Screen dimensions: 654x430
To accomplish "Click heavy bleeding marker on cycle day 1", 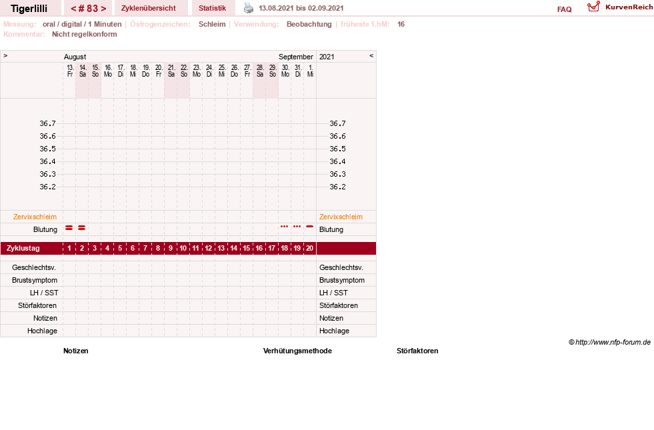I will pyautogui.click(x=69, y=228).
